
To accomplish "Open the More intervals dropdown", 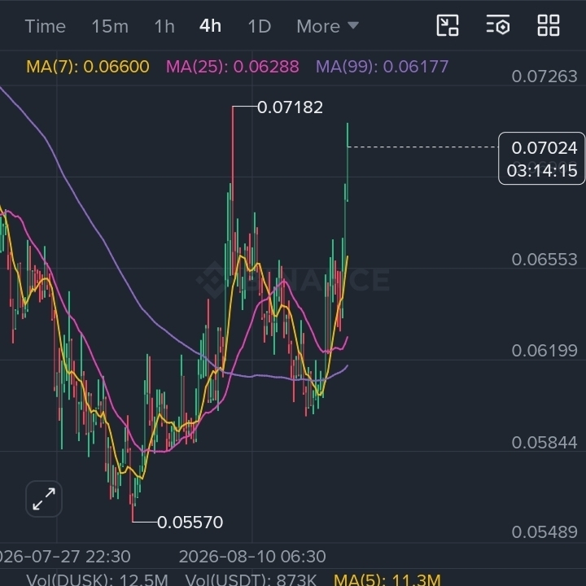I will [x=328, y=26].
